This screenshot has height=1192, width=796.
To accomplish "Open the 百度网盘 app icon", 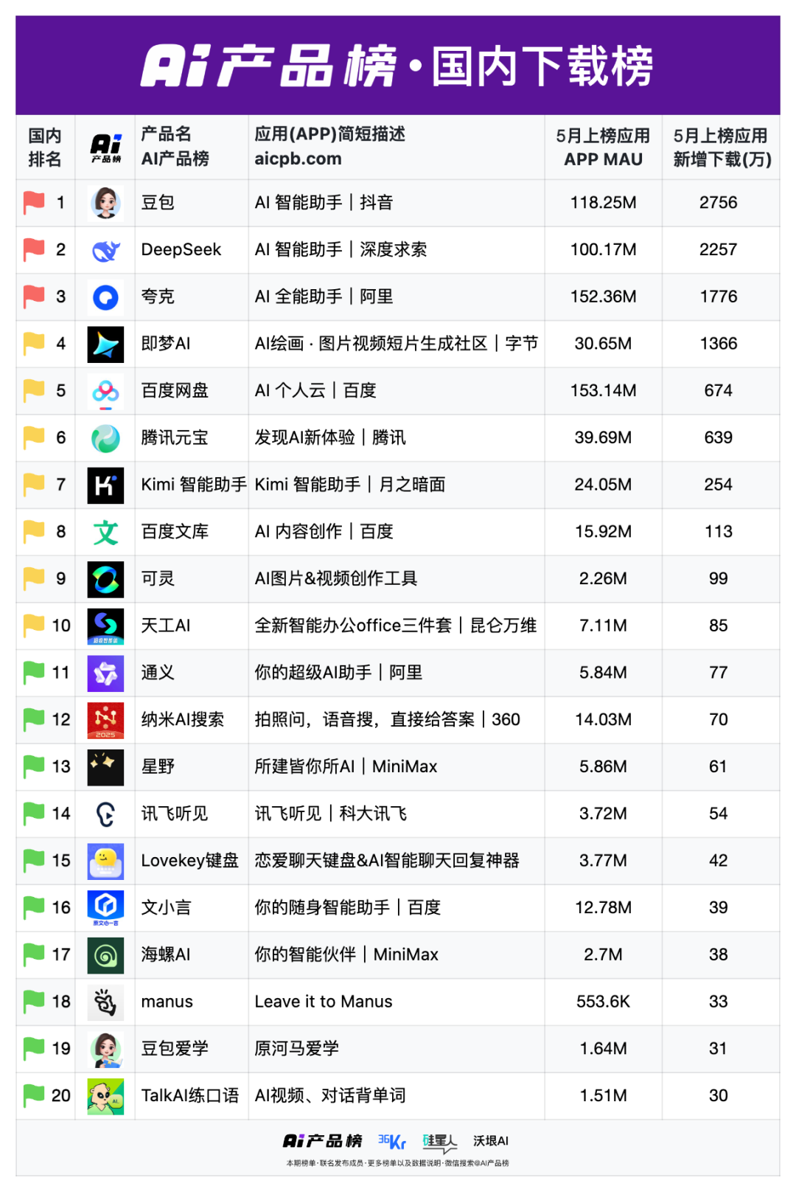I will point(105,391).
